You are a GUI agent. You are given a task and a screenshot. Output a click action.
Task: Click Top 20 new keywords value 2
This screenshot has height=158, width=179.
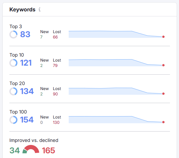pos(42,94)
